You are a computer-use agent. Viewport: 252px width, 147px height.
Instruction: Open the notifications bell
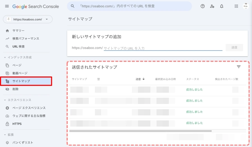[x=222, y=6]
